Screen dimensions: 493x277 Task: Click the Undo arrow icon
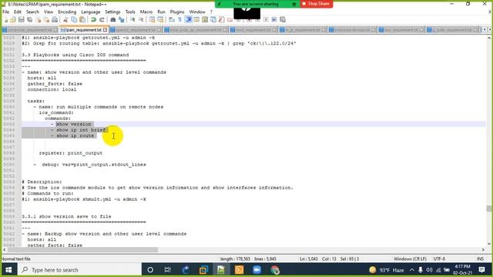94,20
